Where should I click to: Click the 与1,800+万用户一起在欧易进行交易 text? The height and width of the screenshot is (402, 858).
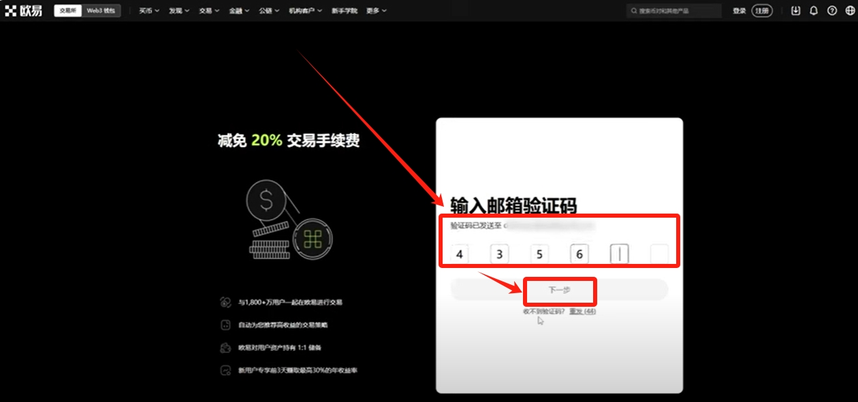(290, 302)
